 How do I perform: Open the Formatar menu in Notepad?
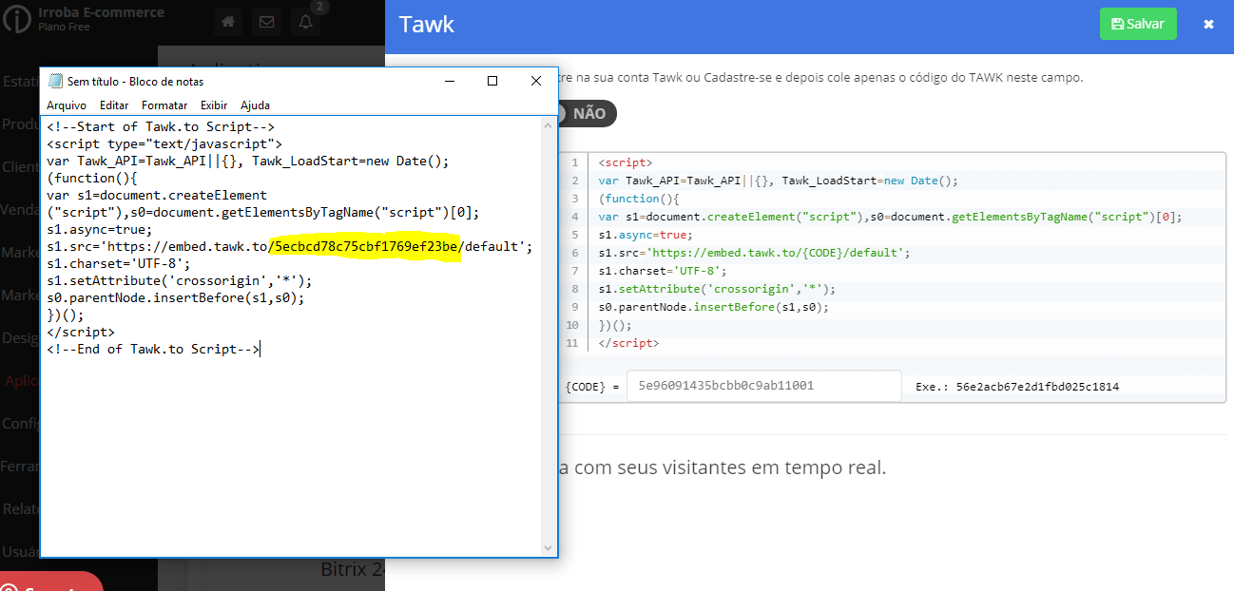tap(164, 105)
